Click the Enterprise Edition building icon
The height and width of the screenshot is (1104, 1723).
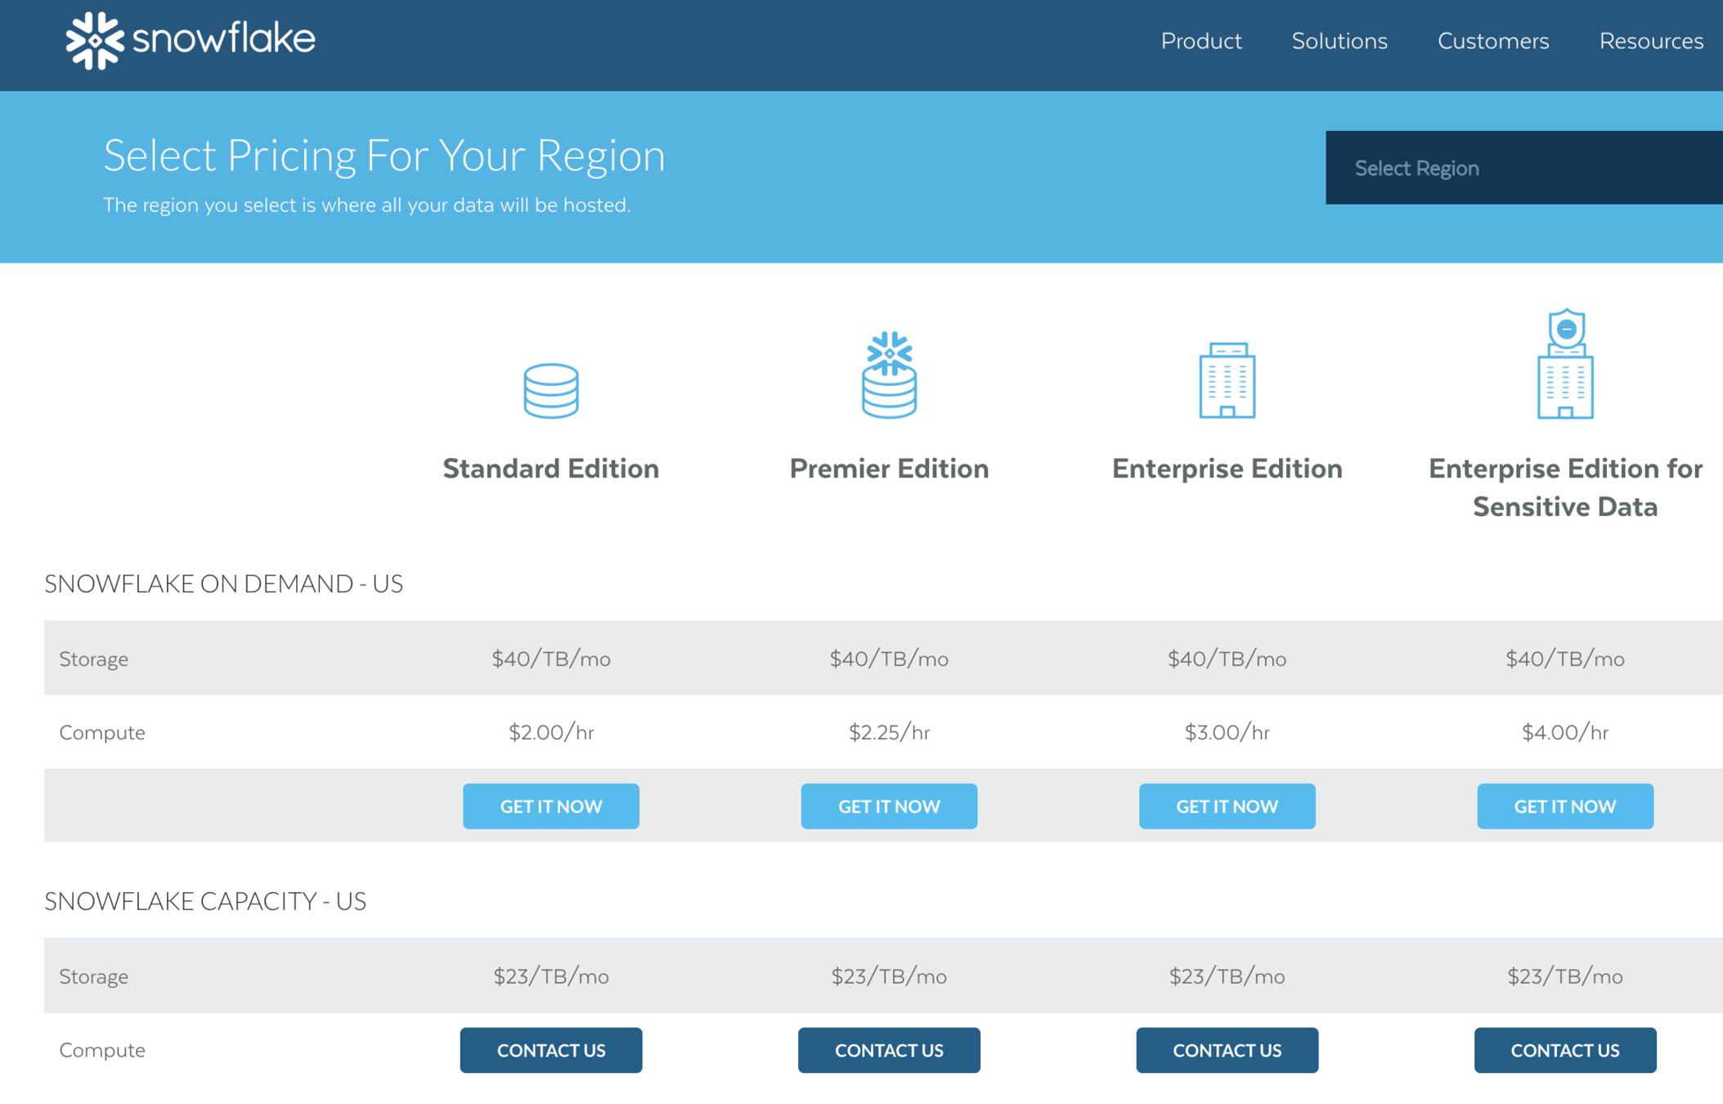(x=1227, y=380)
